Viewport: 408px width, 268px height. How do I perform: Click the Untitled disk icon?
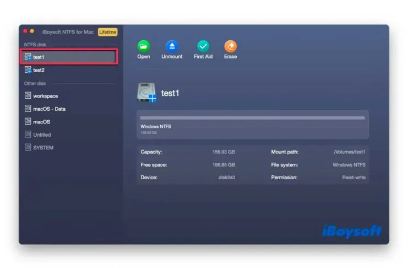28,134
